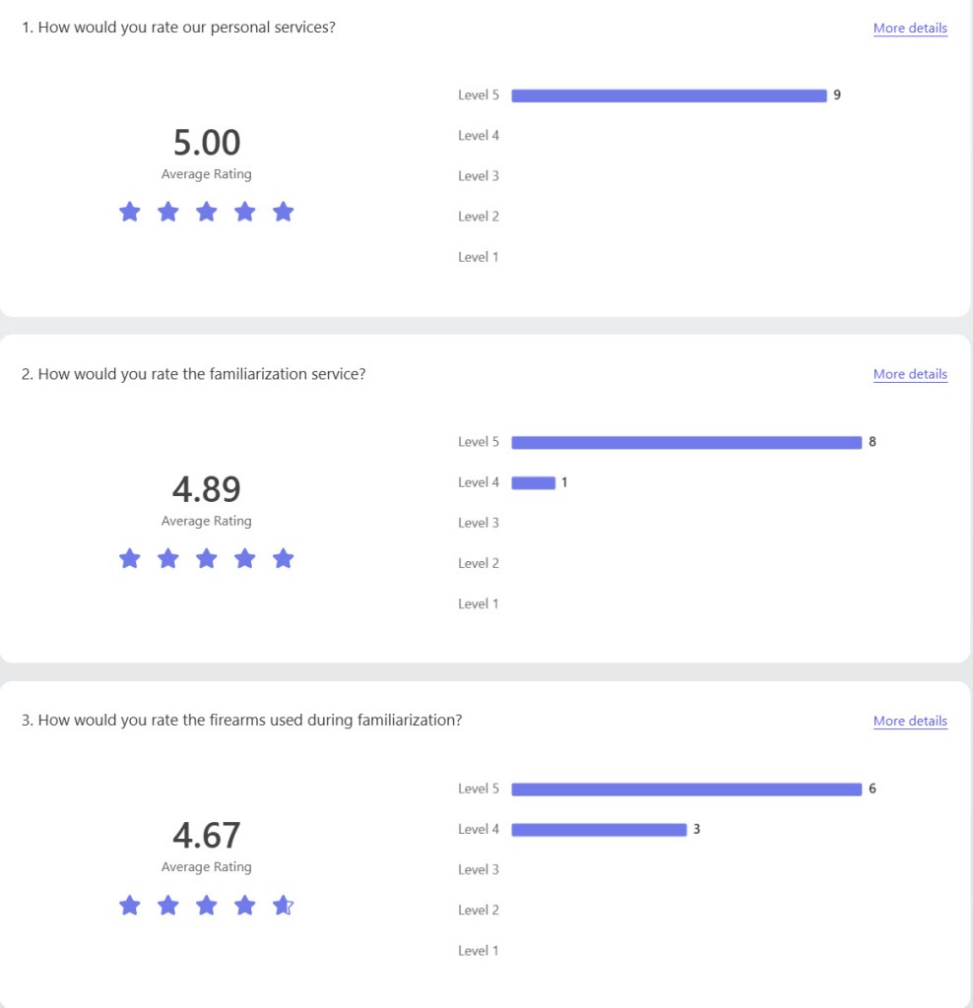Click first star under 4.89 rating

click(x=130, y=558)
